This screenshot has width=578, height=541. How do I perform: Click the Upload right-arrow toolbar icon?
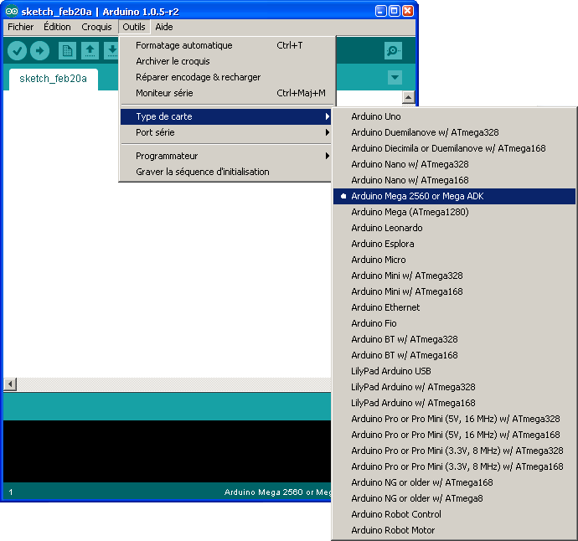pyautogui.click(x=40, y=50)
